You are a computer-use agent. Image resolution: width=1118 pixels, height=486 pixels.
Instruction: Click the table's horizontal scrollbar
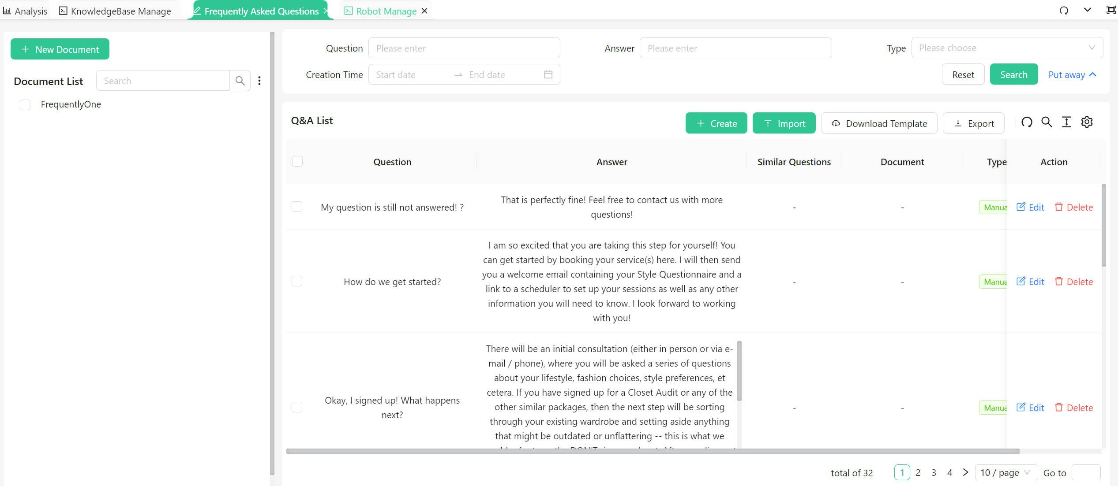pyautogui.click(x=652, y=451)
